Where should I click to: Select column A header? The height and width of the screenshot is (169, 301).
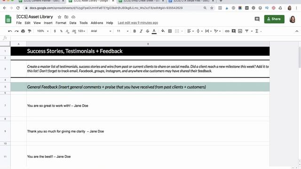[x=18, y=44]
